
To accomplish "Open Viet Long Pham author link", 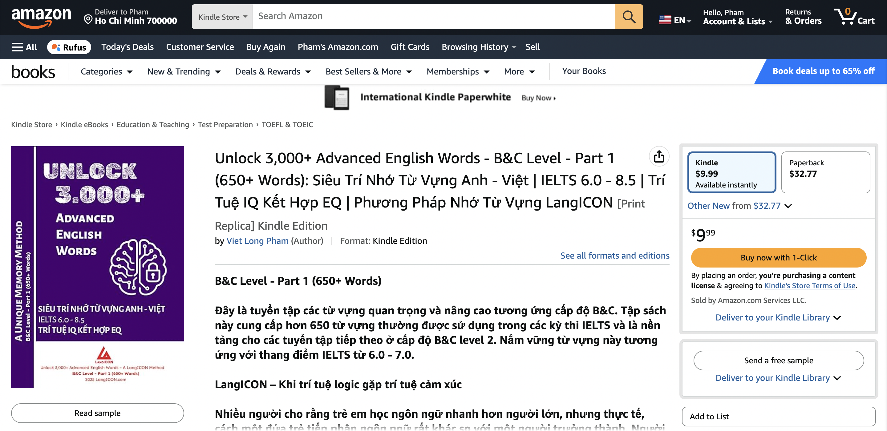I will tap(257, 241).
